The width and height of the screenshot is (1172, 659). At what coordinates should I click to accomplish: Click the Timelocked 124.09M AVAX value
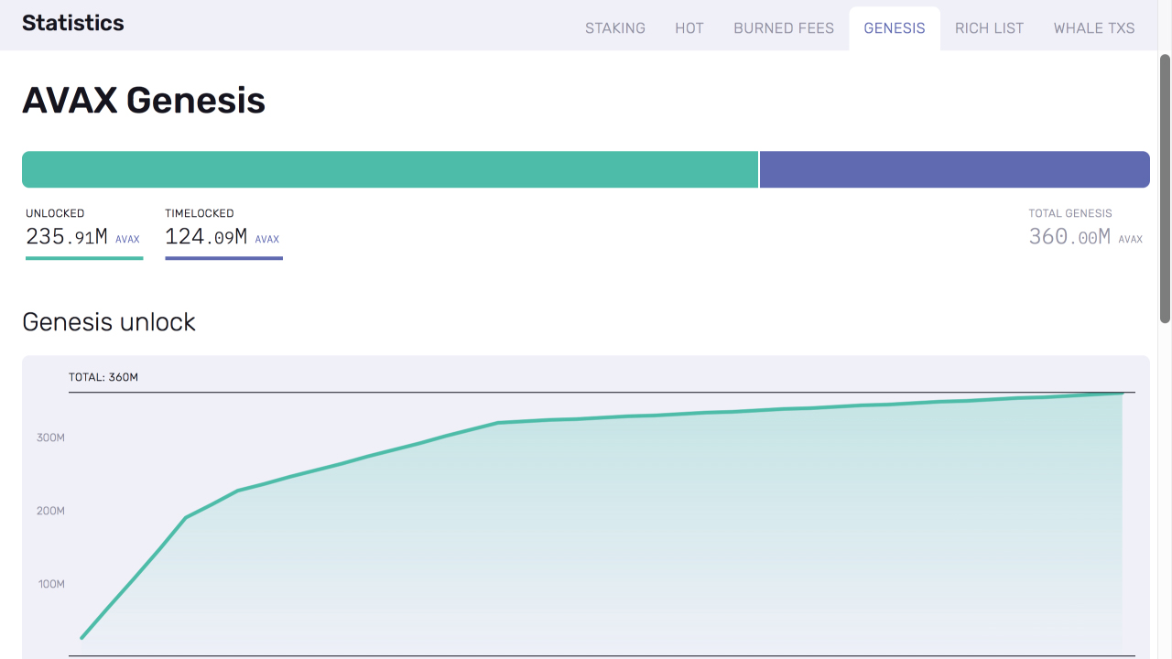click(x=222, y=237)
